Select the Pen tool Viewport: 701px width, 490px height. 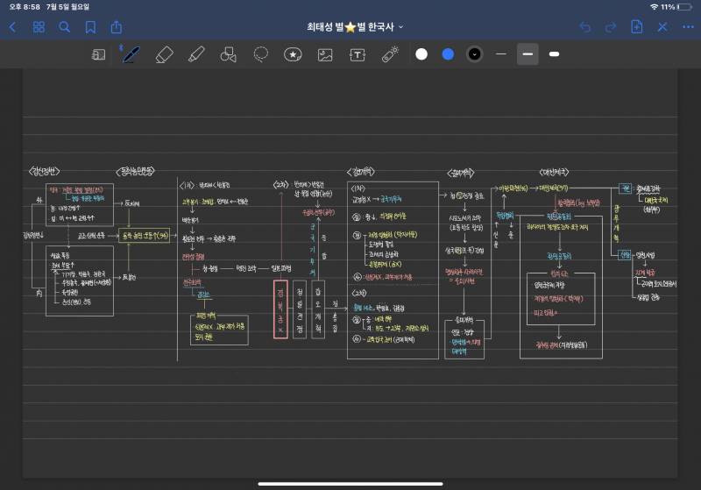click(131, 54)
